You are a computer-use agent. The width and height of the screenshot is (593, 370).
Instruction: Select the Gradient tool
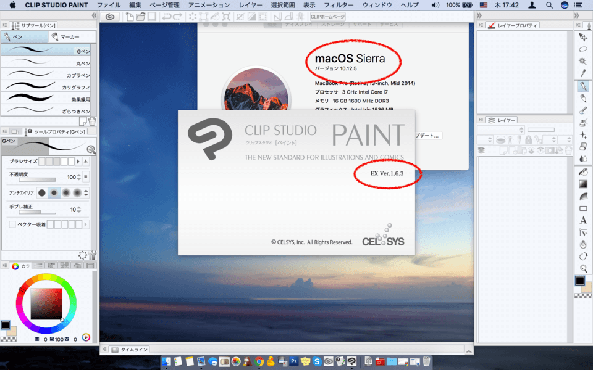[x=583, y=184]
